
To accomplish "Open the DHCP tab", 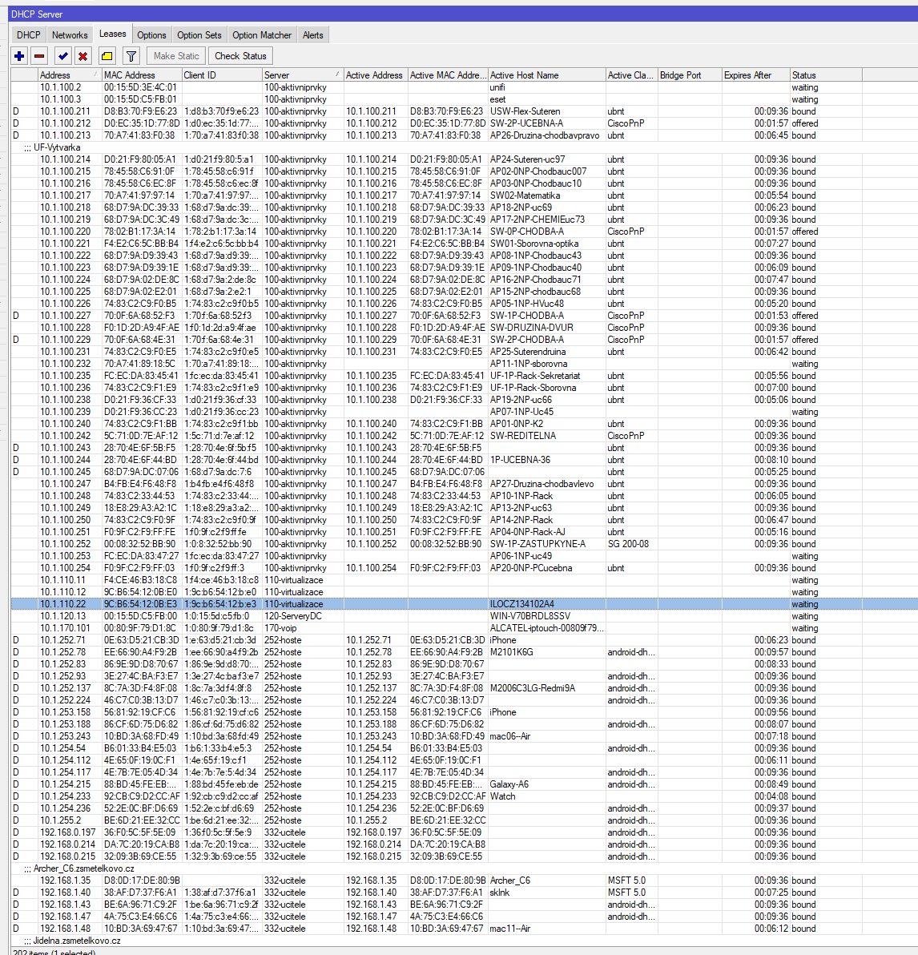I will click(29, 35).
